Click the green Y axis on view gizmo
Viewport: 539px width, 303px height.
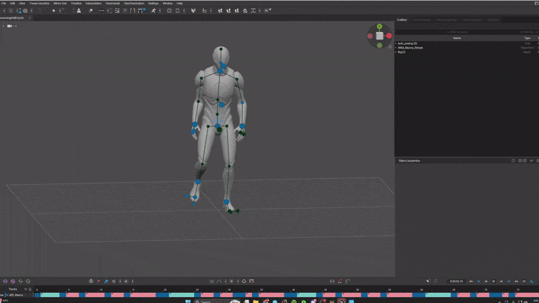click(379, 27)
